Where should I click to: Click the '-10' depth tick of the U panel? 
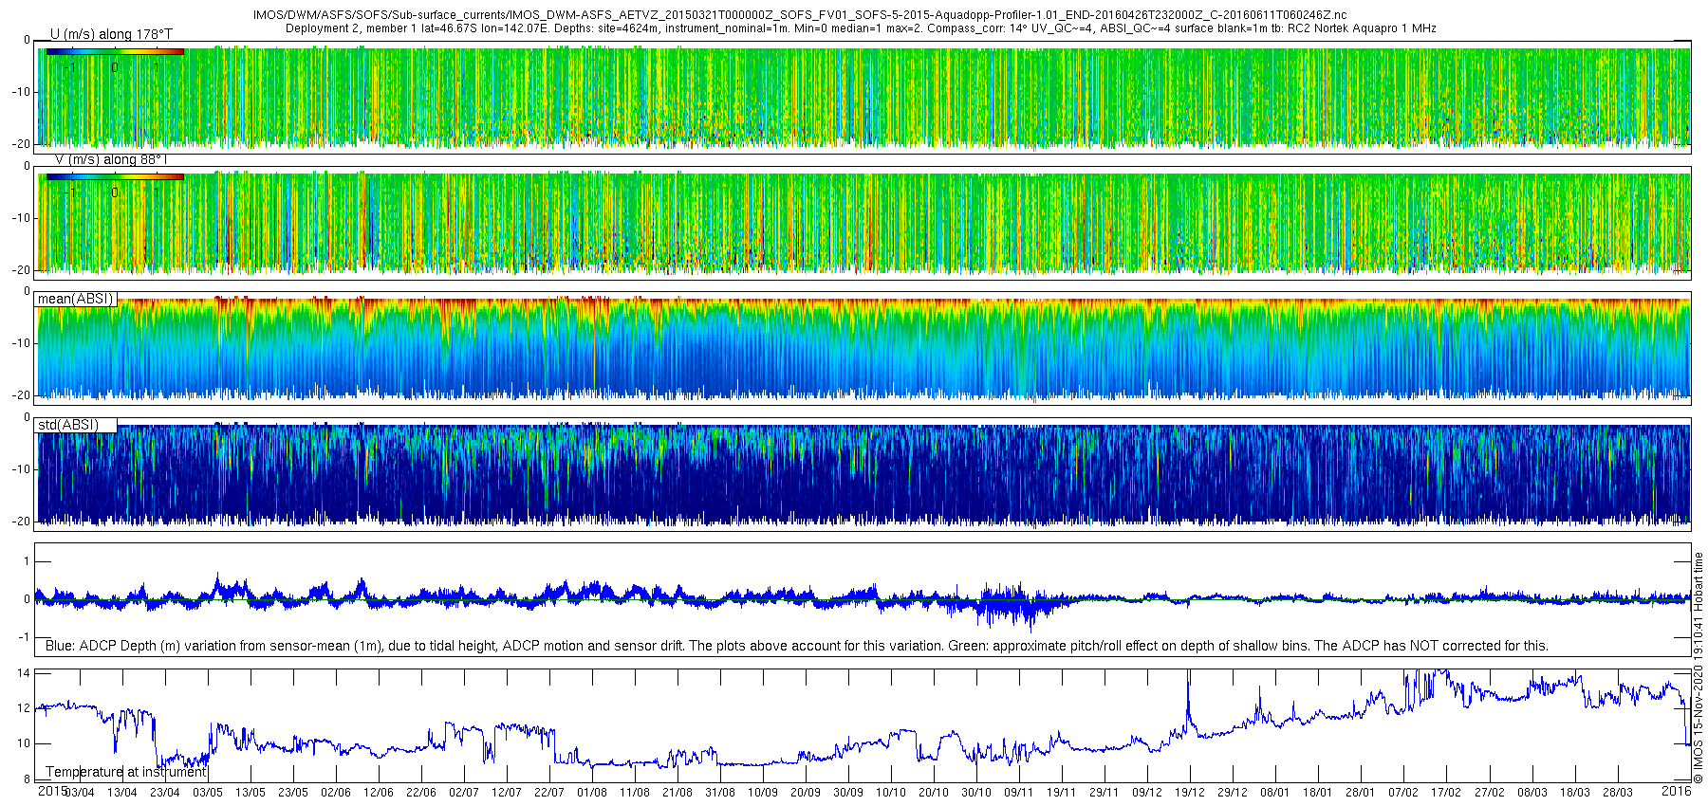(21, 92)
